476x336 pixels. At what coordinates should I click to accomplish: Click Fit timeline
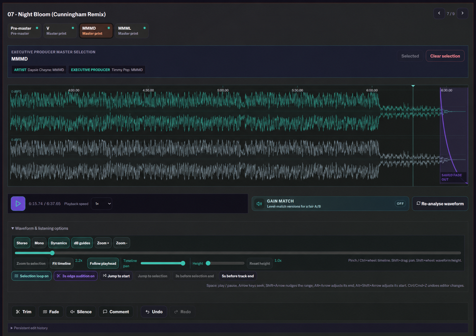pyautogui.click(x=62, y=264)
